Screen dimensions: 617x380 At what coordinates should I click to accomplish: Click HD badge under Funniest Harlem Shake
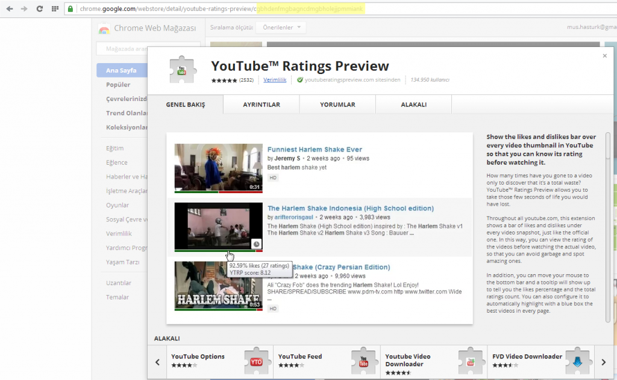273,178
